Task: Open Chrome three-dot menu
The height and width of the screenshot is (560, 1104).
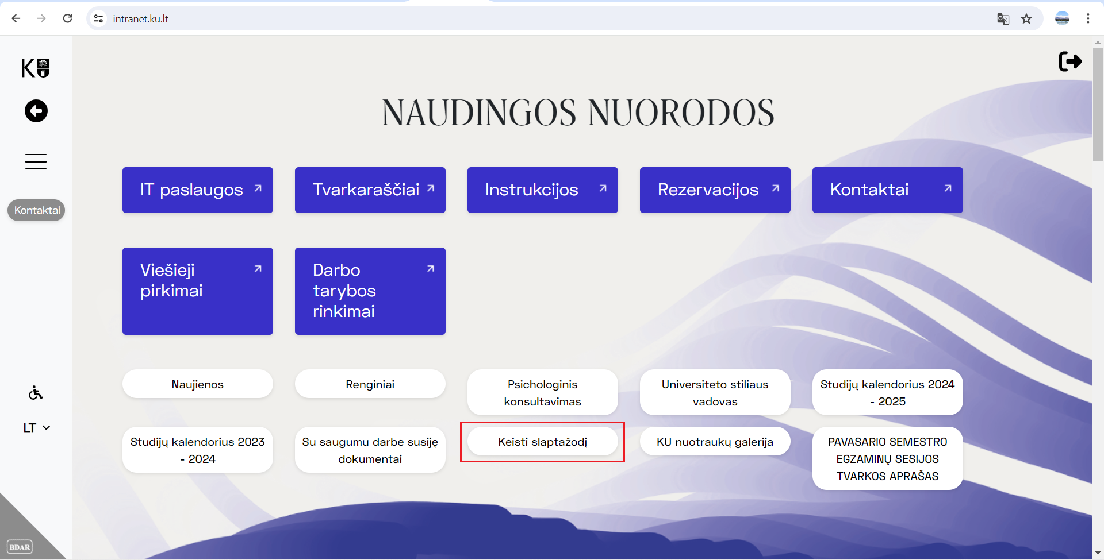Action: click(x=1088, y=18)
